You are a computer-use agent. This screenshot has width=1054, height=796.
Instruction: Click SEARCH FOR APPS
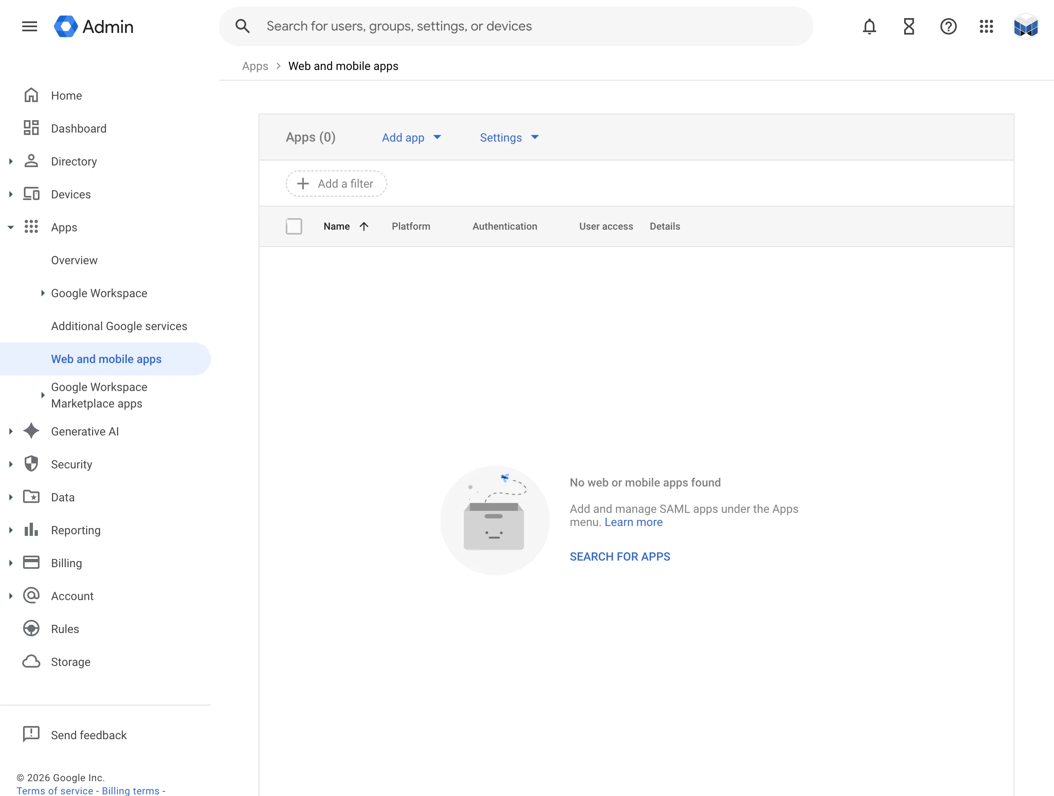pyautogui.click(x=620, y=556)
